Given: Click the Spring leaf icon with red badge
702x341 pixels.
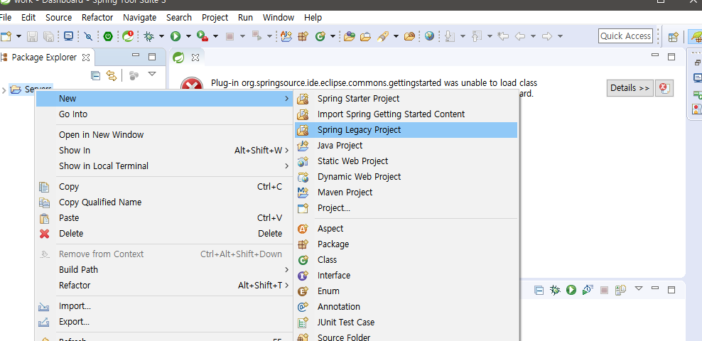Looking at the screenshot, I should 128,36.
